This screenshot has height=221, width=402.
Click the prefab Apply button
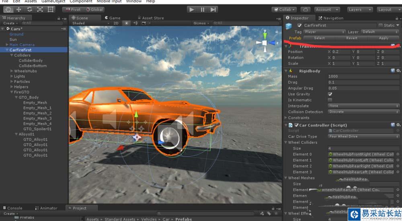click(x=384, y=38)
